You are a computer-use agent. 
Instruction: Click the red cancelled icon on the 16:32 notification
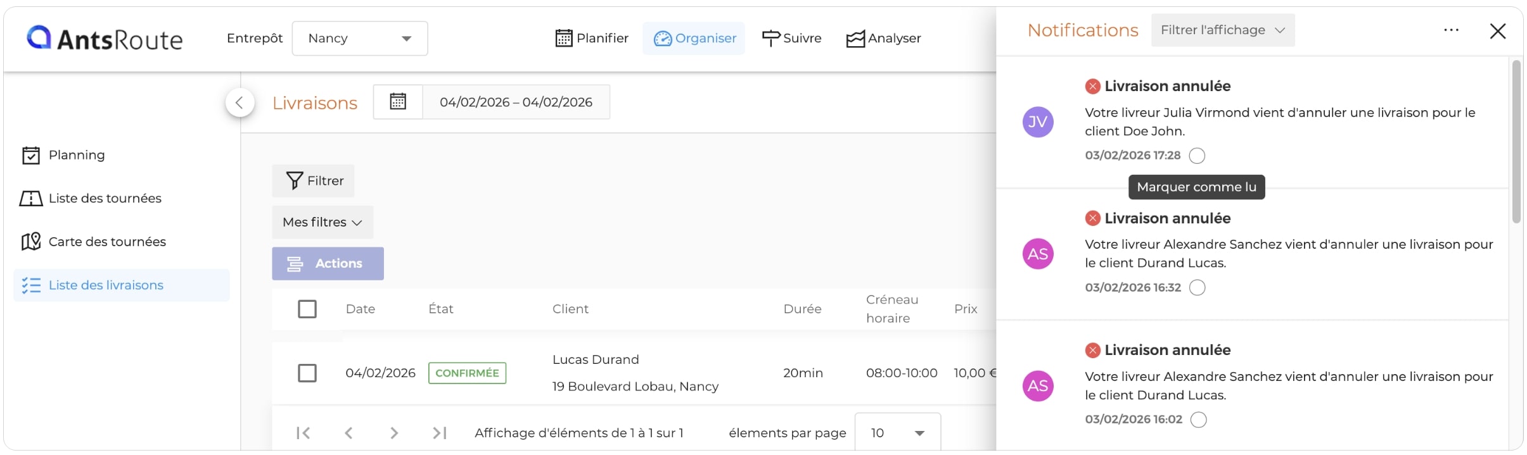[1093, 219]
